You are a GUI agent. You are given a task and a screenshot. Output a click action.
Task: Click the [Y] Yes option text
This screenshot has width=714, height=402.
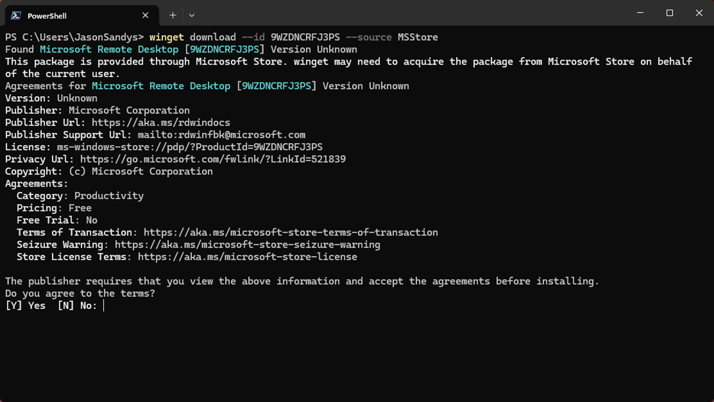click(25, 306)
